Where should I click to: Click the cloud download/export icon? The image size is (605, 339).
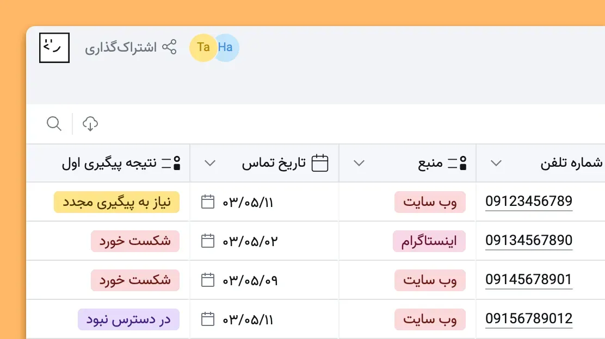[x=90, y=123]
